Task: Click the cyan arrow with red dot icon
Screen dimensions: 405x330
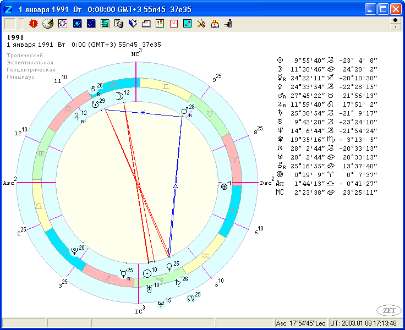Action: click(187, 24)
